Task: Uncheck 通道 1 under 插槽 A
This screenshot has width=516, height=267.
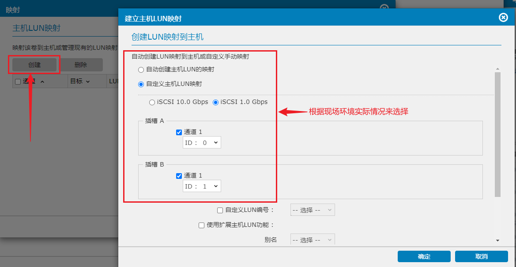Action: 179,132
